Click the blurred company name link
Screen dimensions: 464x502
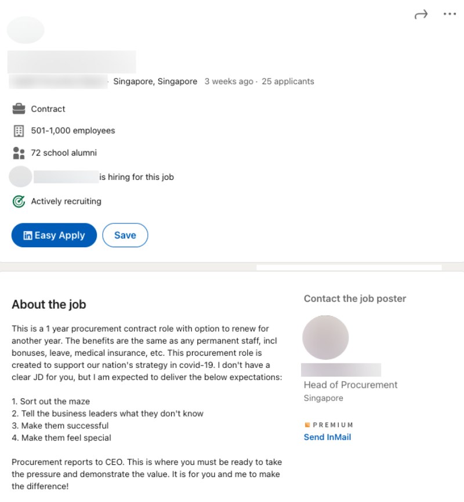(x=58, y=82)
